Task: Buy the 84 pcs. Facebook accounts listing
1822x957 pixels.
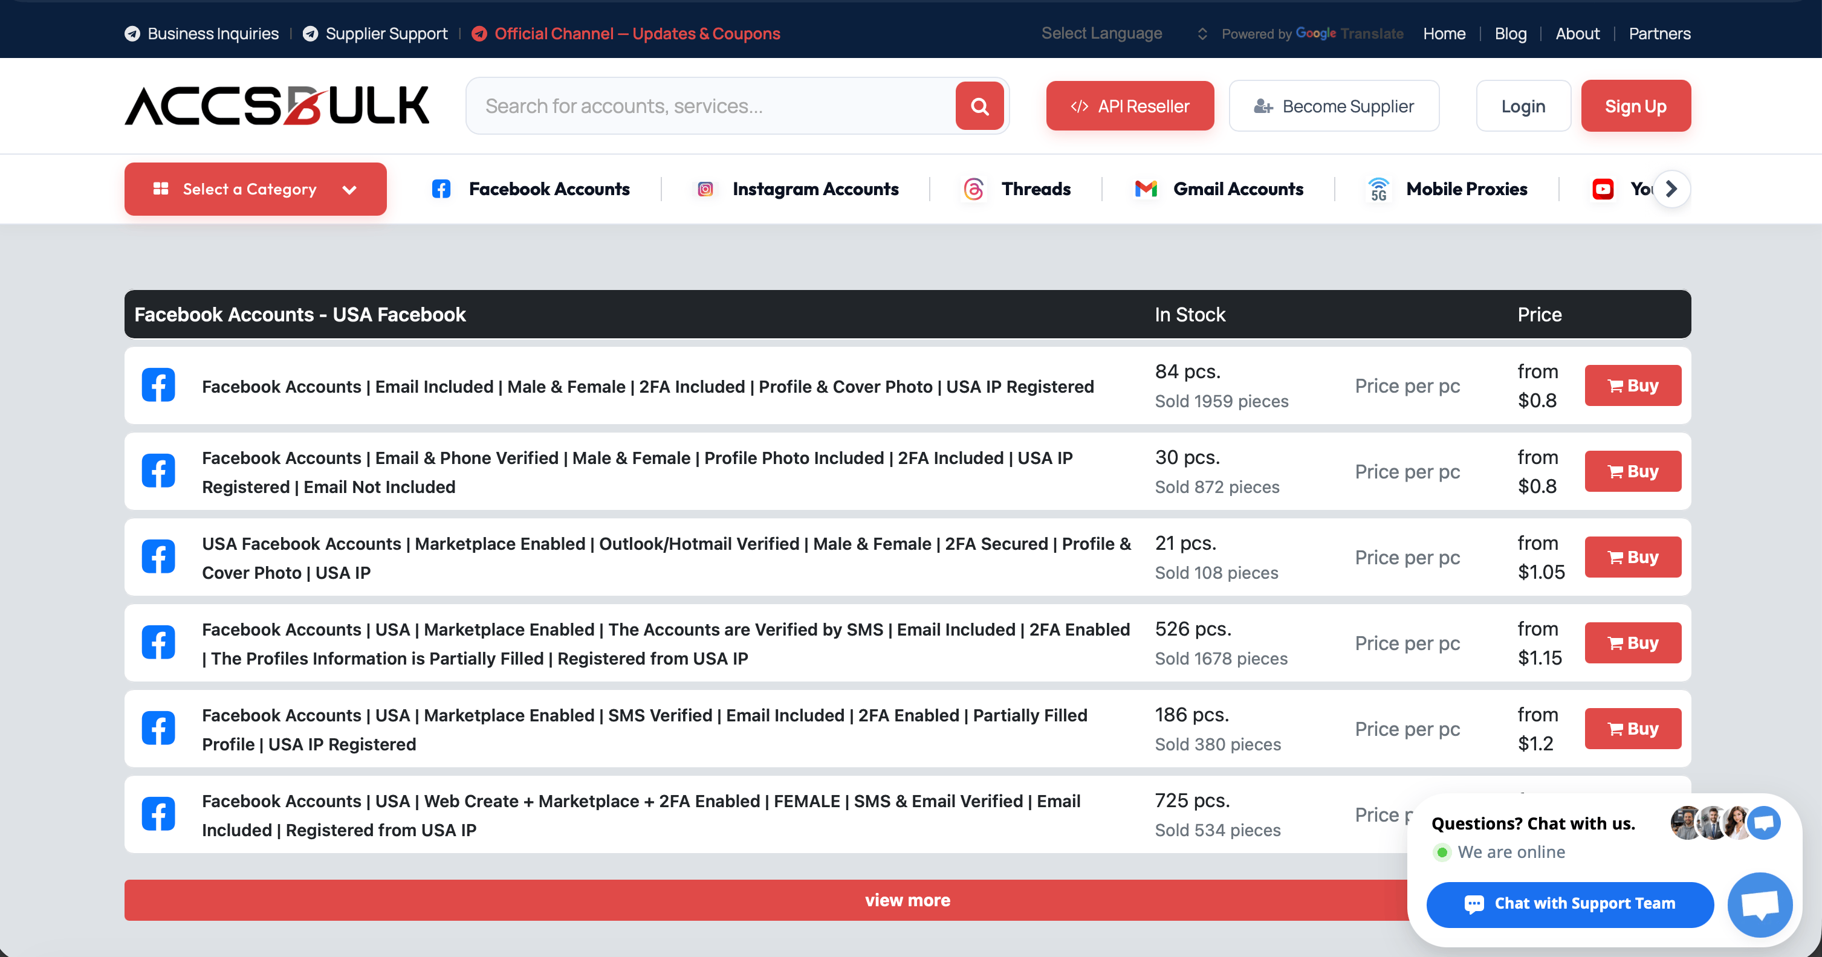Action: pos(1633,385)
